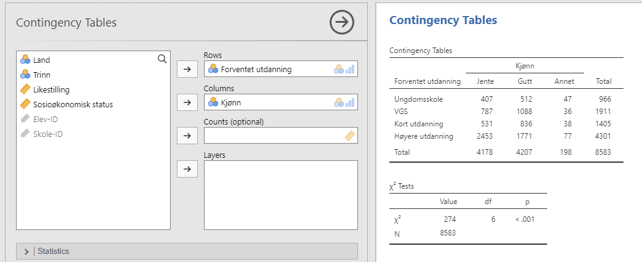The height and width of the screenshot is (262, 642).
Task: Click the χ² Tests table title
Action: (407, 186)
